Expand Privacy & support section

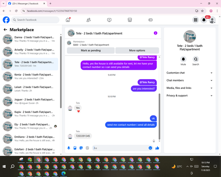click(190, 96)
